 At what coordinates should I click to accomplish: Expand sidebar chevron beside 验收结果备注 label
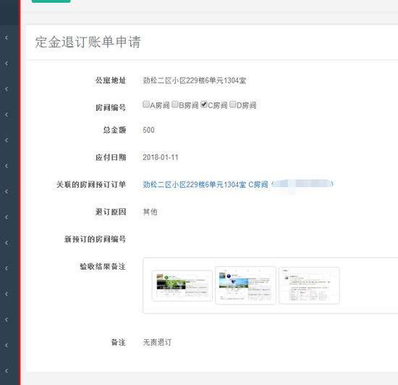(7, 268)
